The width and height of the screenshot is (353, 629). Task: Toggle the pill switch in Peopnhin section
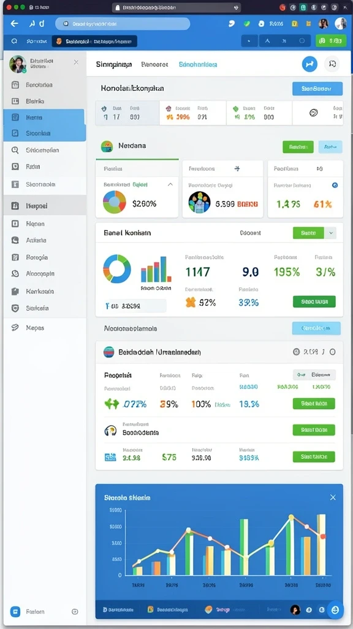click(x=314, y=375)
